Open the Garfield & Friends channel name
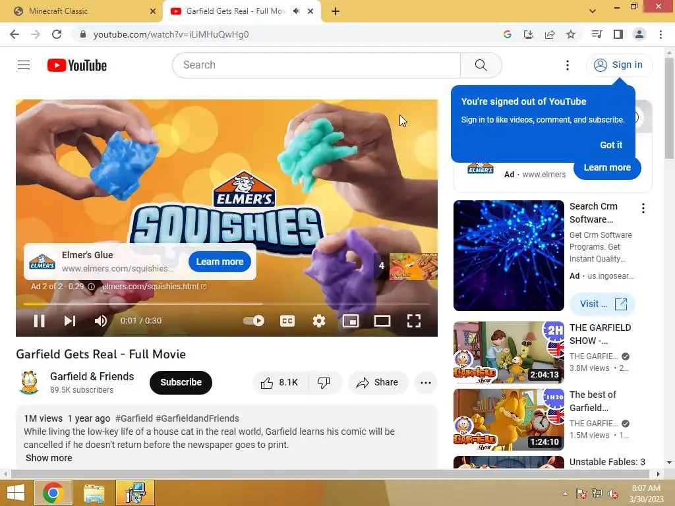 tap(92, 376)
